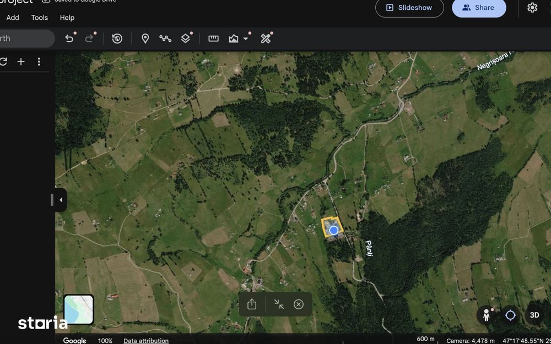The image size is (551, 344).
Task: Switch map style via thumbnail
Action: (79, 309)
